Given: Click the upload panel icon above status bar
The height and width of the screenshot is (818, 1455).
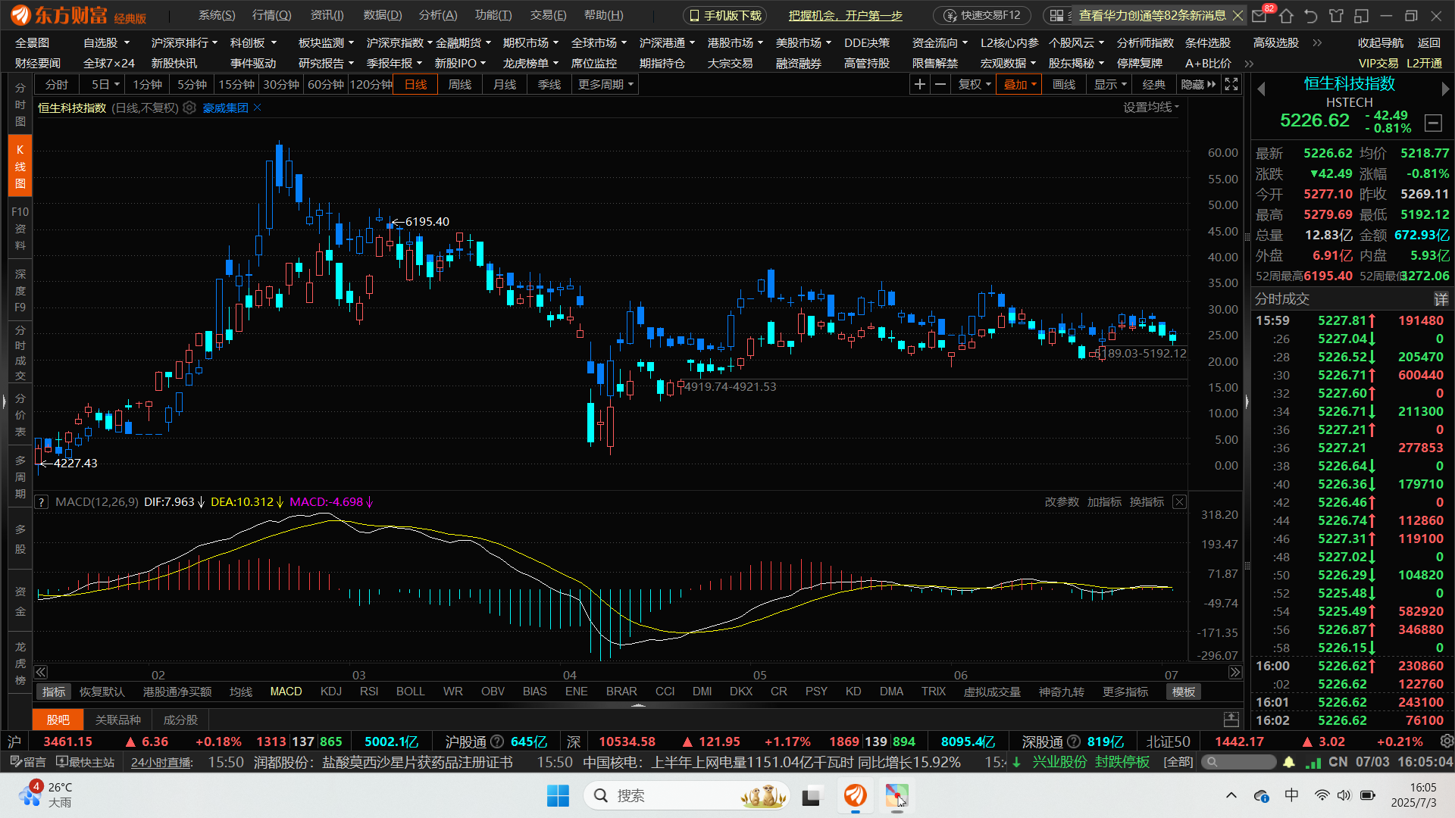Looking at the screenshot, I should tap(1231, 719).
